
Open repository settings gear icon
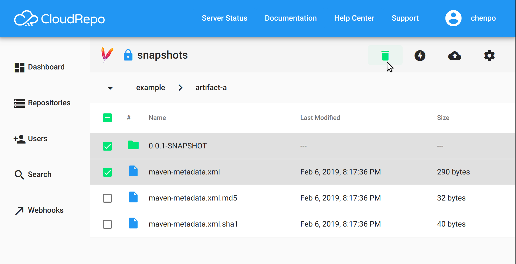pyautogui.click(x=489, y=56)
